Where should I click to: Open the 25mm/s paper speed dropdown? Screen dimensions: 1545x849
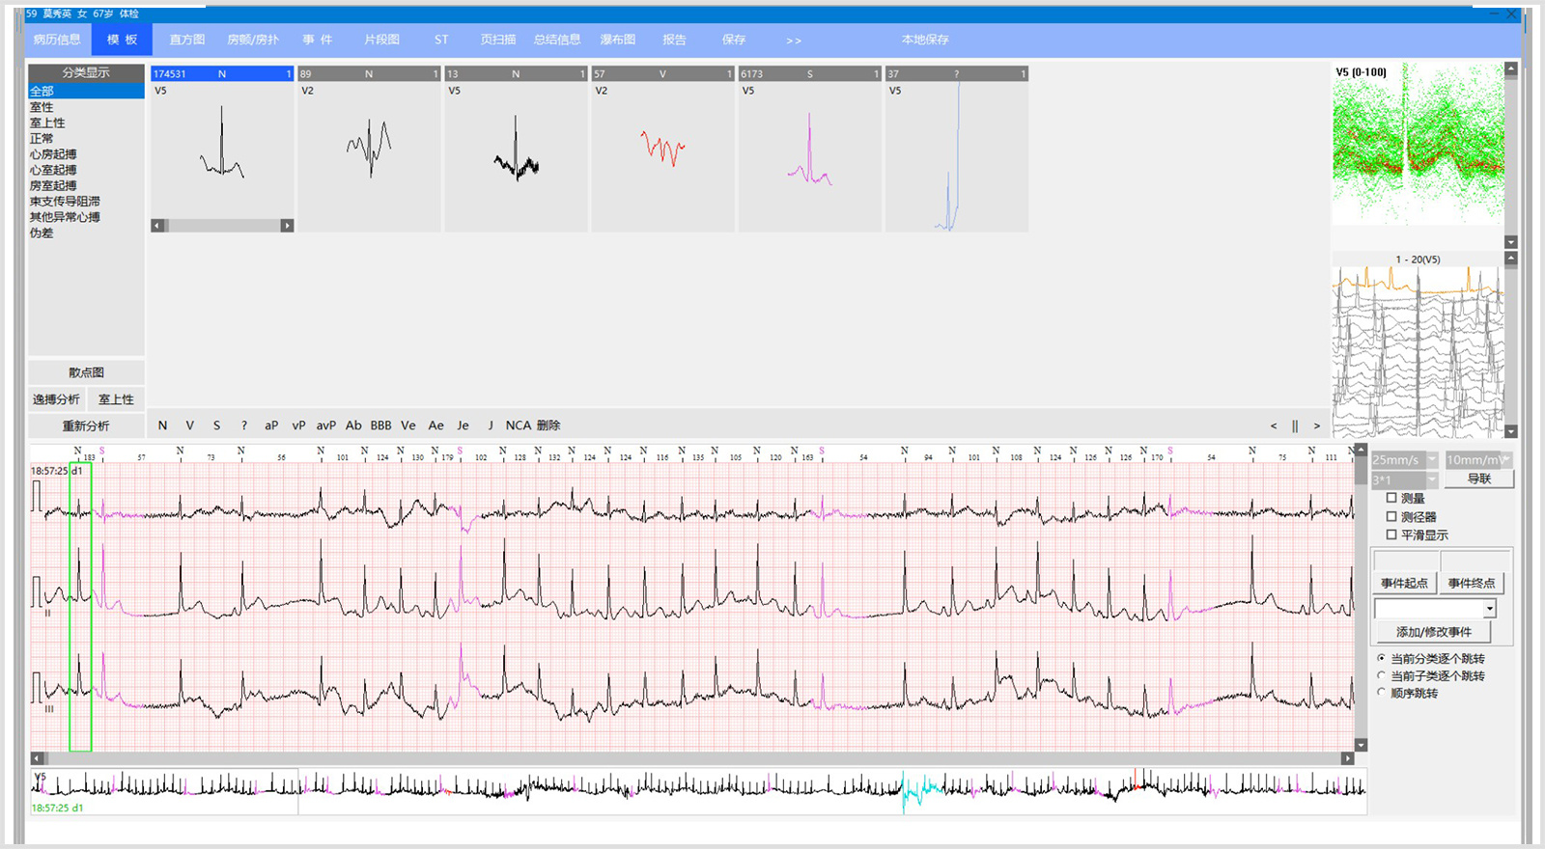pyautogui.click(x=1432, y=460)
